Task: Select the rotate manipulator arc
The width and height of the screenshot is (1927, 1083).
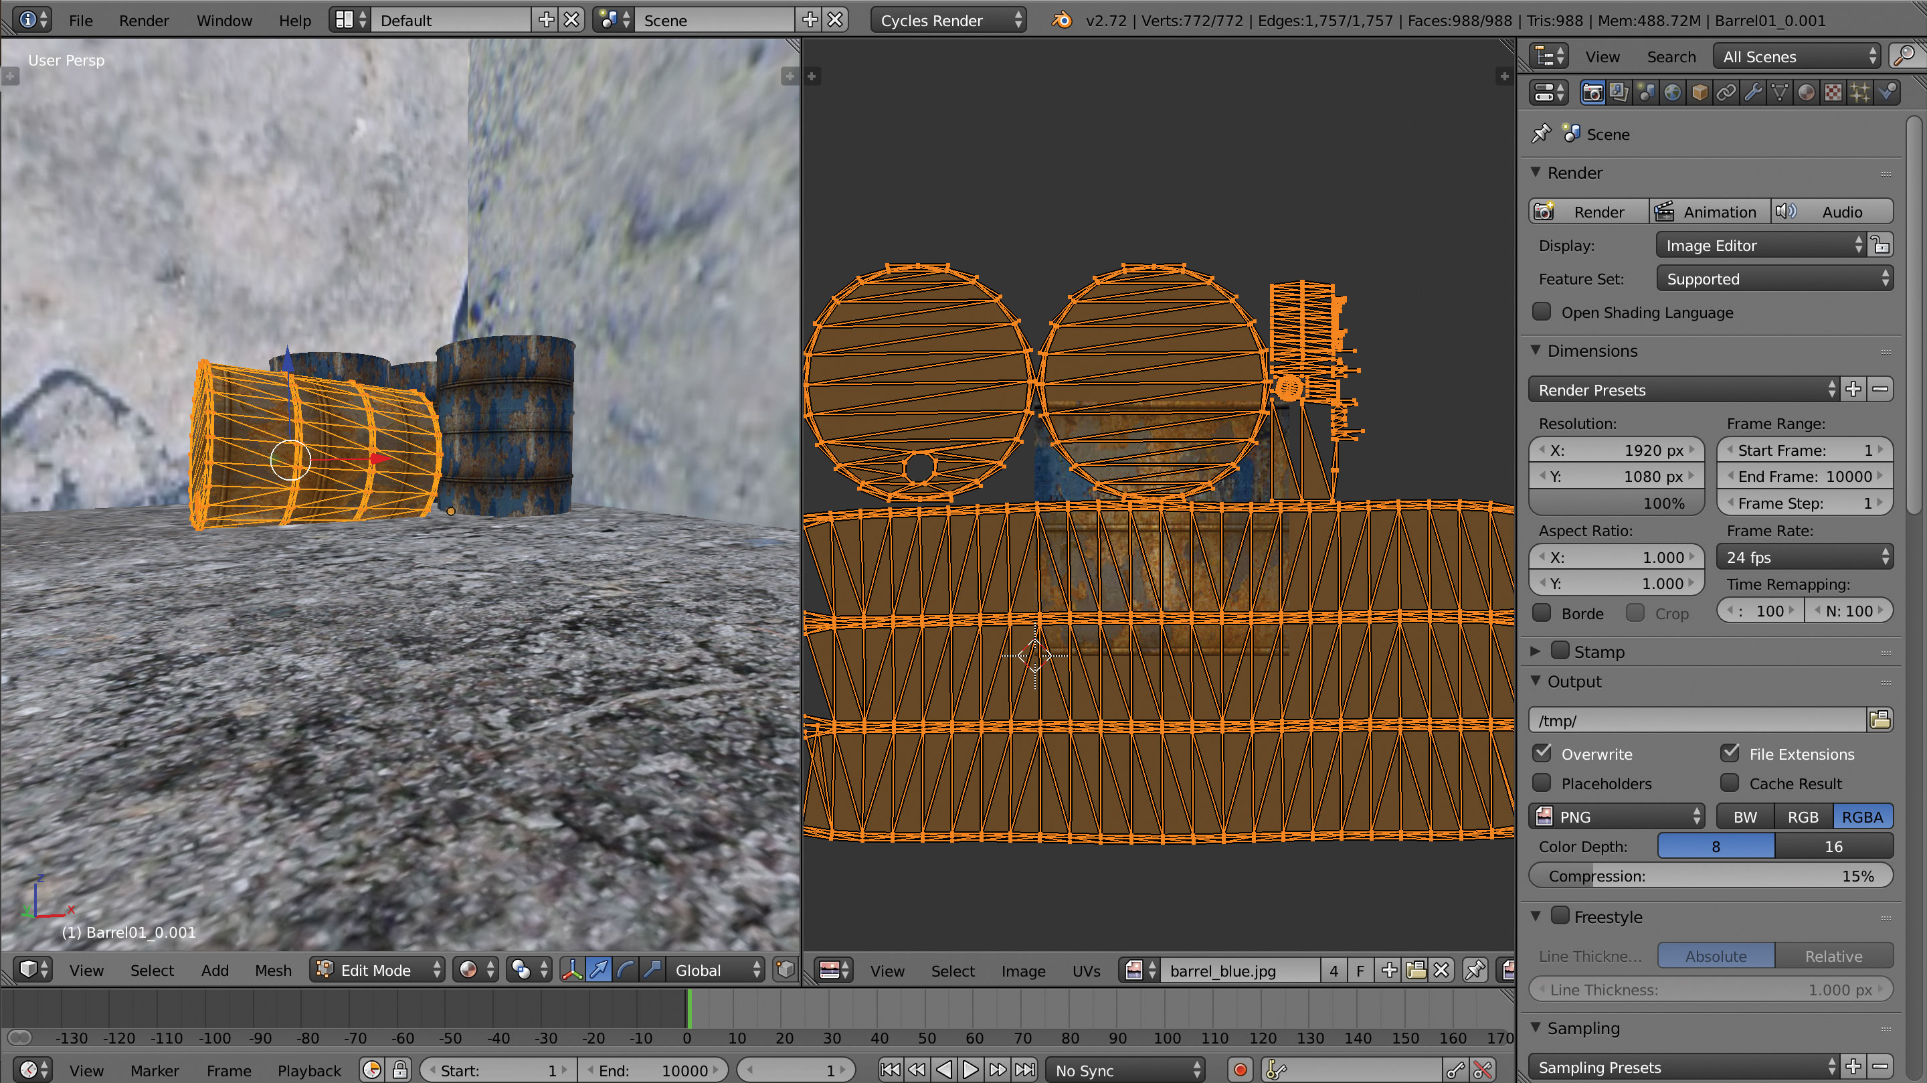Action: coord(626,970)
